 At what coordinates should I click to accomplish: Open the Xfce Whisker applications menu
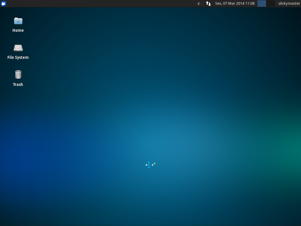tap(4, 4)
